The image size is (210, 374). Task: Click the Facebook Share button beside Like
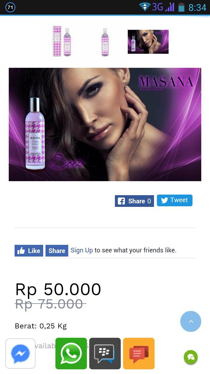pyautogui.click(x=57, y=251)
